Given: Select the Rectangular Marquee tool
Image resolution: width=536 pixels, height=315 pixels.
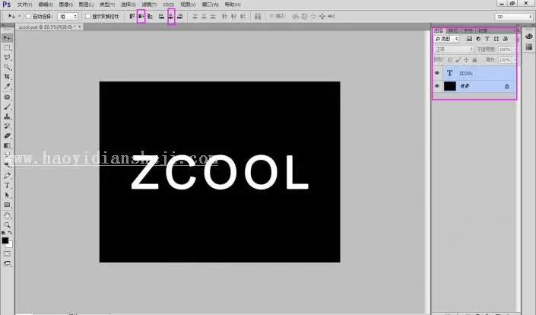Looking at the screenshot, I should coord(7,47).
